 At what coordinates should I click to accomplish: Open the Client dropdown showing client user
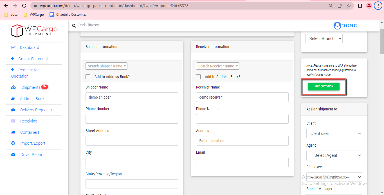click(x=334, y=133)
